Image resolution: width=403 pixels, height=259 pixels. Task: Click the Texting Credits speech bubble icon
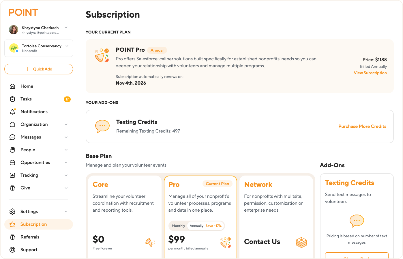[102, 126]
